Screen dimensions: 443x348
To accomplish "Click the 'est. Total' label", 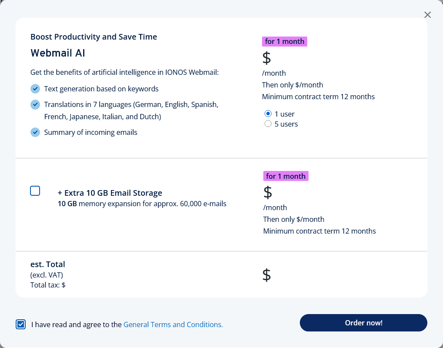I will pos(48,264).
